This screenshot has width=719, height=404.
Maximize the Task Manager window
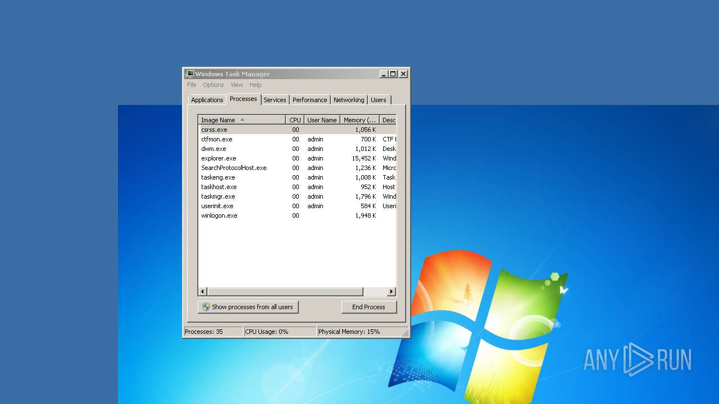393,74
